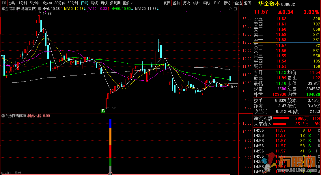Toggle the chart panel layout icon

click(236, 9)
